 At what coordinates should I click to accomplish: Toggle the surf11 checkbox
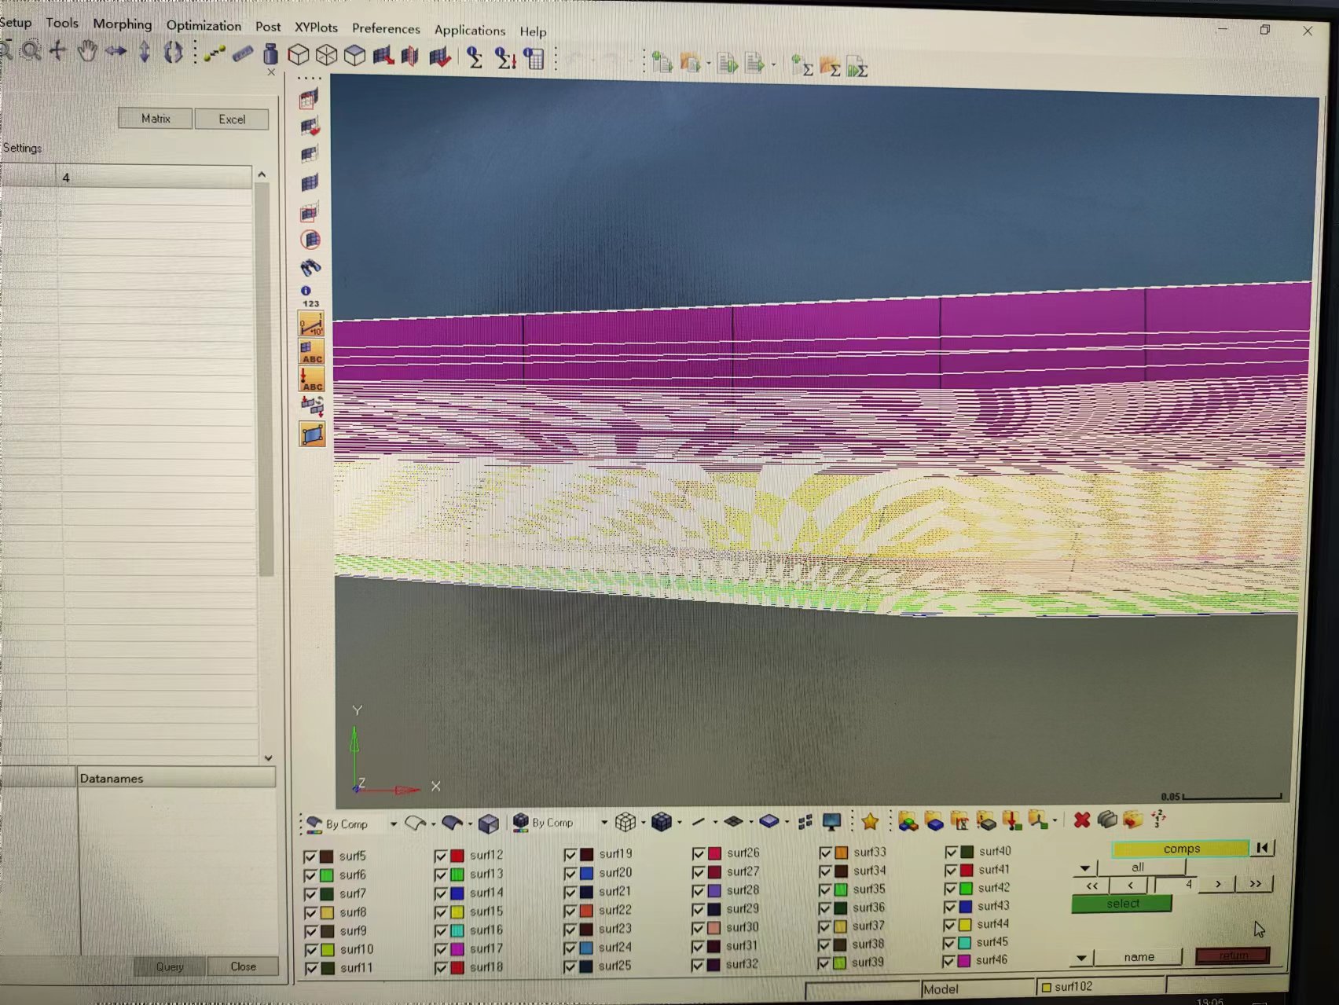click(310, 969)
